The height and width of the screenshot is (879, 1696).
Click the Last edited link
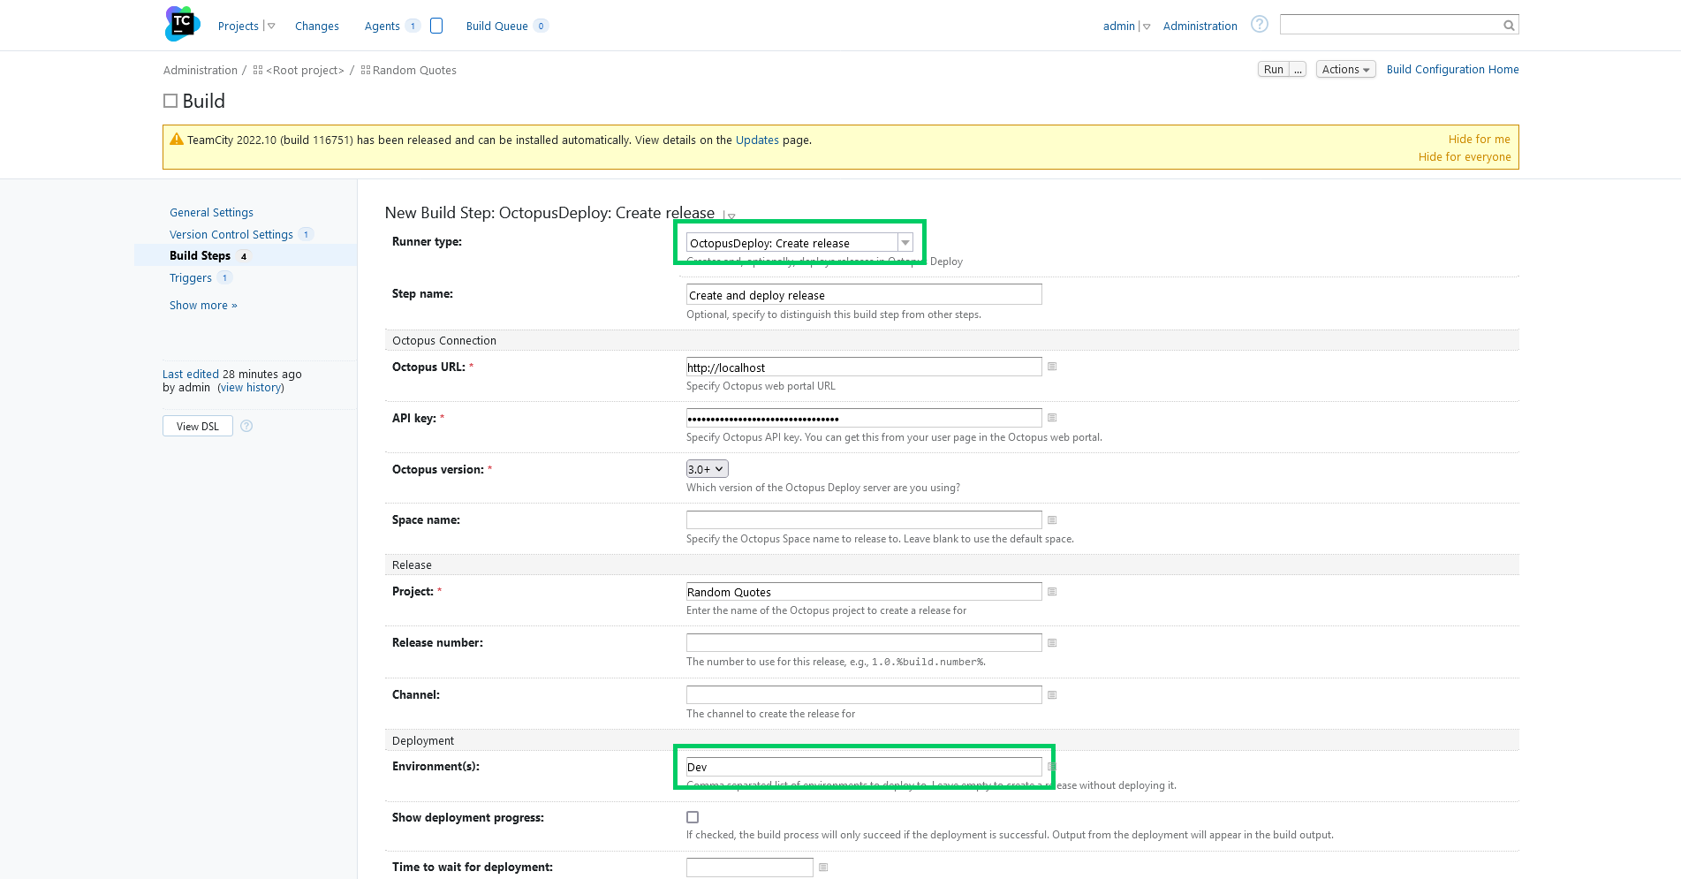point(191,375)
